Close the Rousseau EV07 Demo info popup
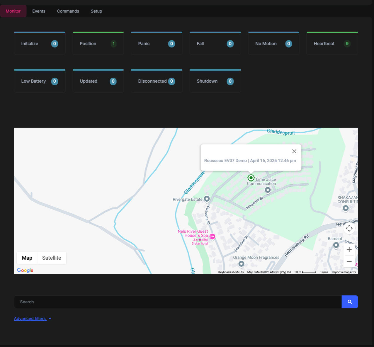Screen dimensions: 374x347 pyautogui.click(x=294, y=151)
